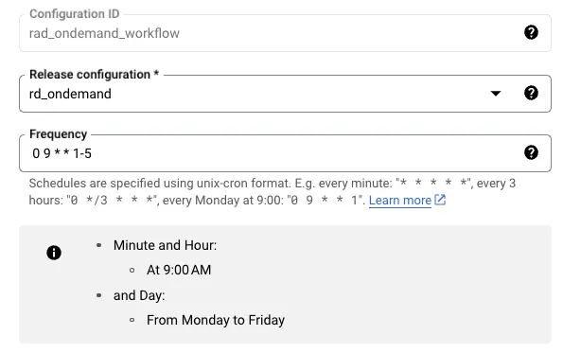Click 'From Monday to Friday' text
Image resolution: width=563 pixels, height=353 pixels.
[x=216, y=320]
